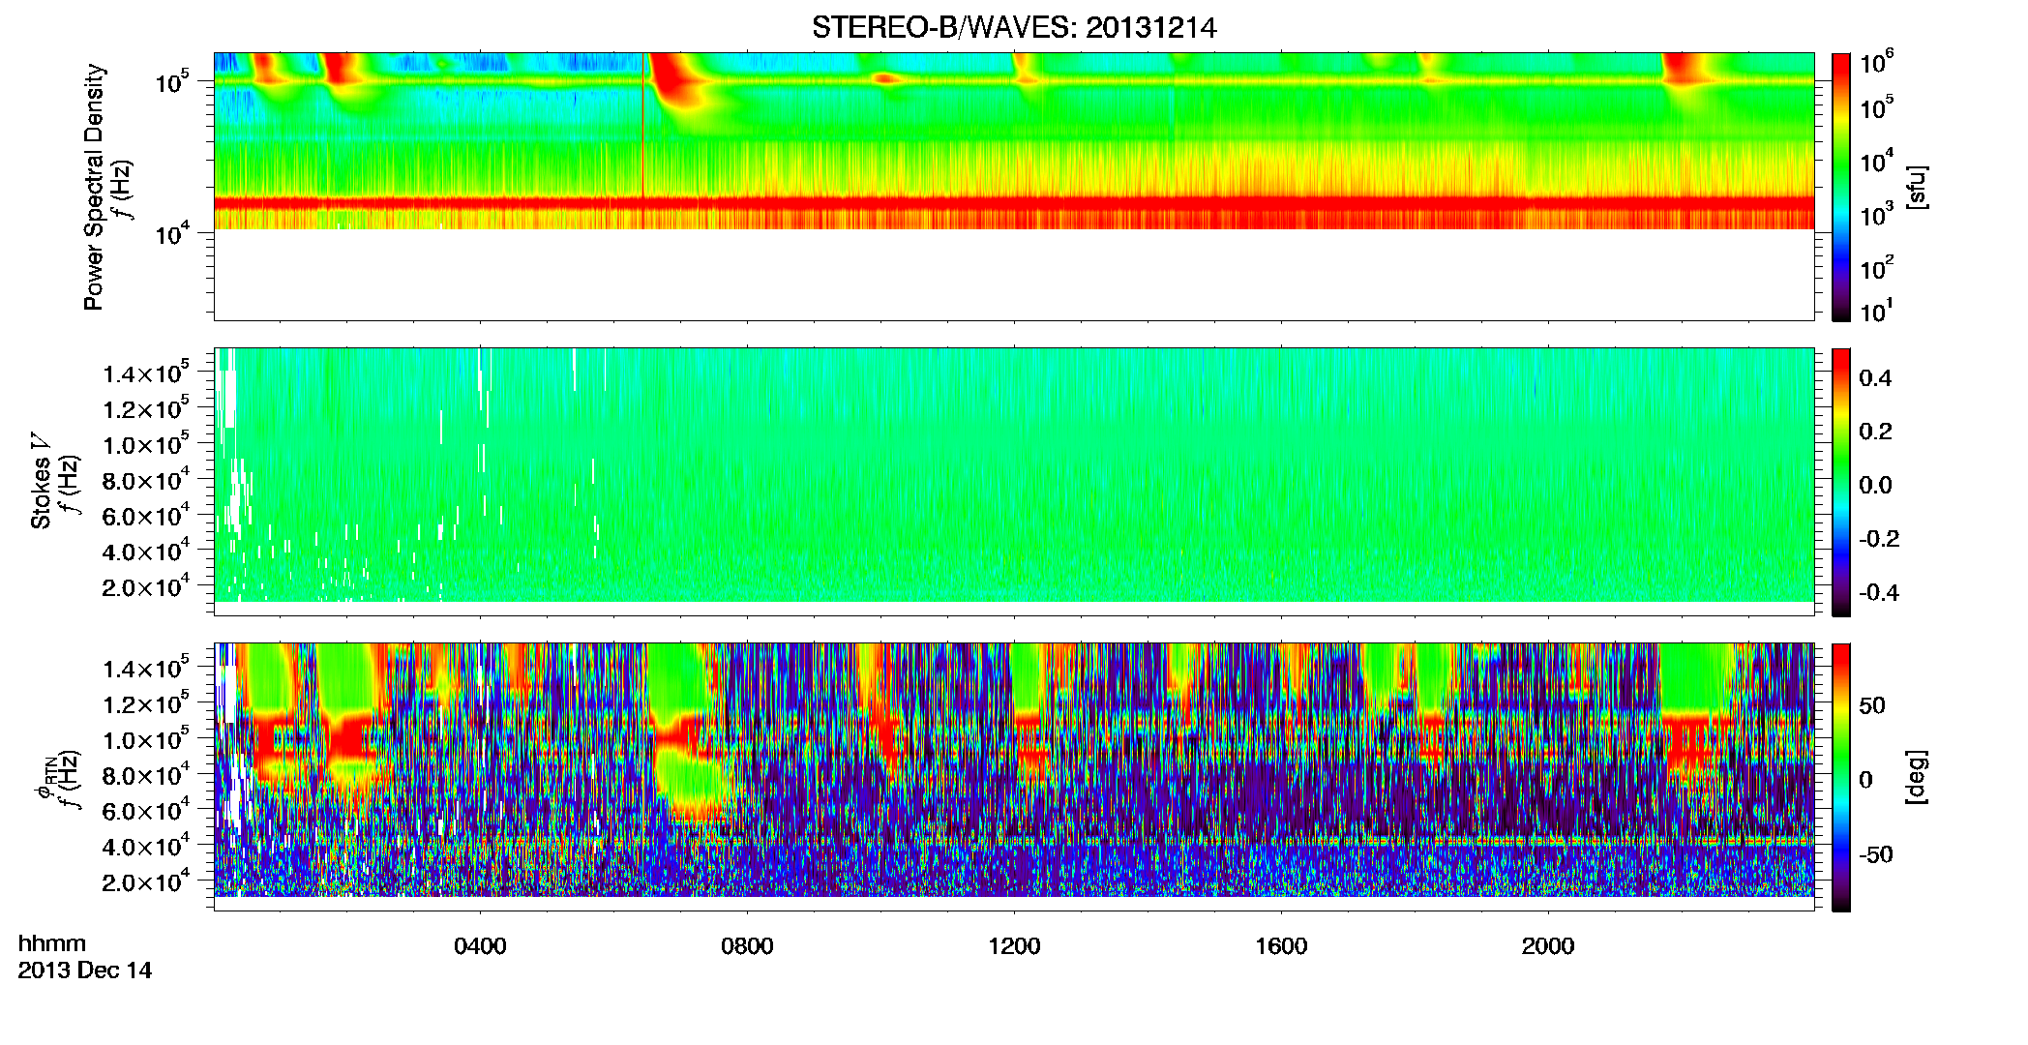The image size is (2028, 1045).
Task: Click the plot title STEREO-B/WAVES: 20131214
Action: pos(1014,27)
